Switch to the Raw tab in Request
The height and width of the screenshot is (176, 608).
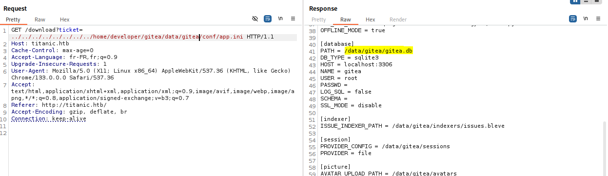pyautogui.click(x=40, y=20)
